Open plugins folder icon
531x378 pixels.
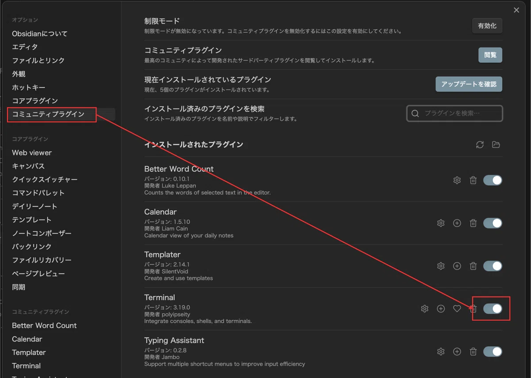click(x=496, y=145)
